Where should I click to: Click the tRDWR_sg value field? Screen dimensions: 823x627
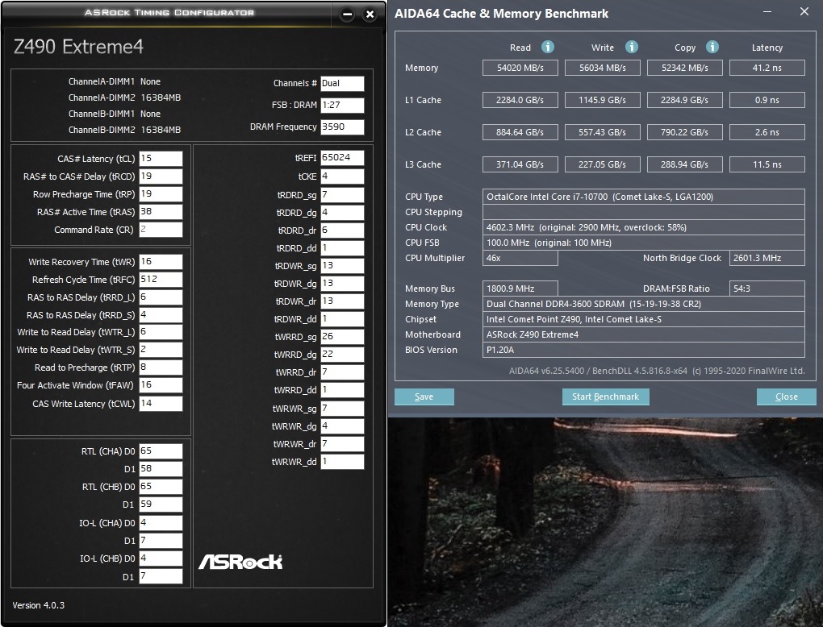(342, 266)
